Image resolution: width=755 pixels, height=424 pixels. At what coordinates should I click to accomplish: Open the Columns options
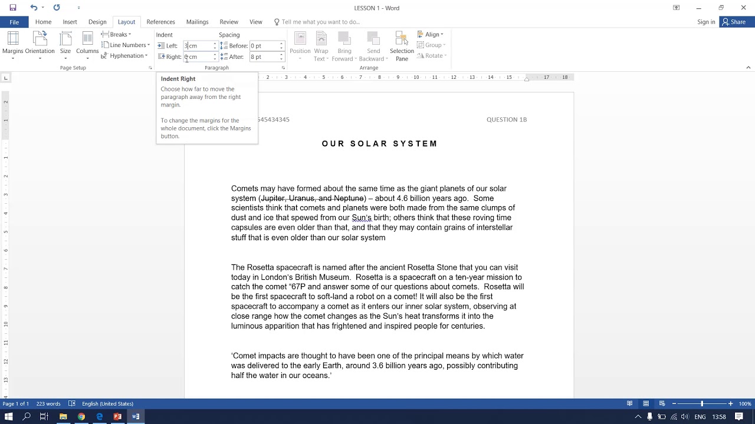coord(87,46)
